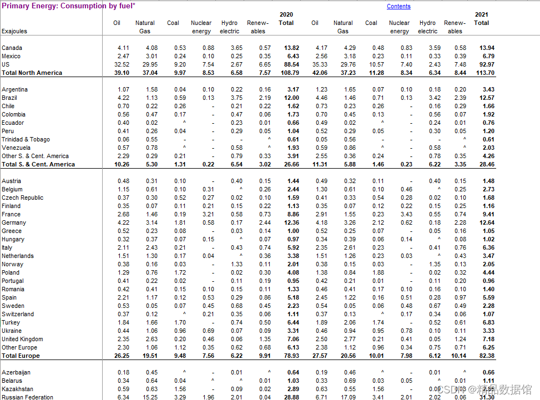The image size is (540, 400).
Task: Click the Austria row label
Action: pyautogui.click(x=11, y=181)
